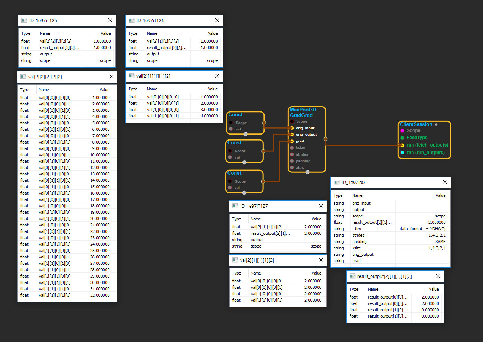Click the Name column header in the result_output panel

point(373,289)
